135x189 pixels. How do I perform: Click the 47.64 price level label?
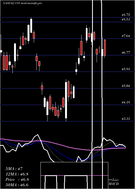pos(126,36)
